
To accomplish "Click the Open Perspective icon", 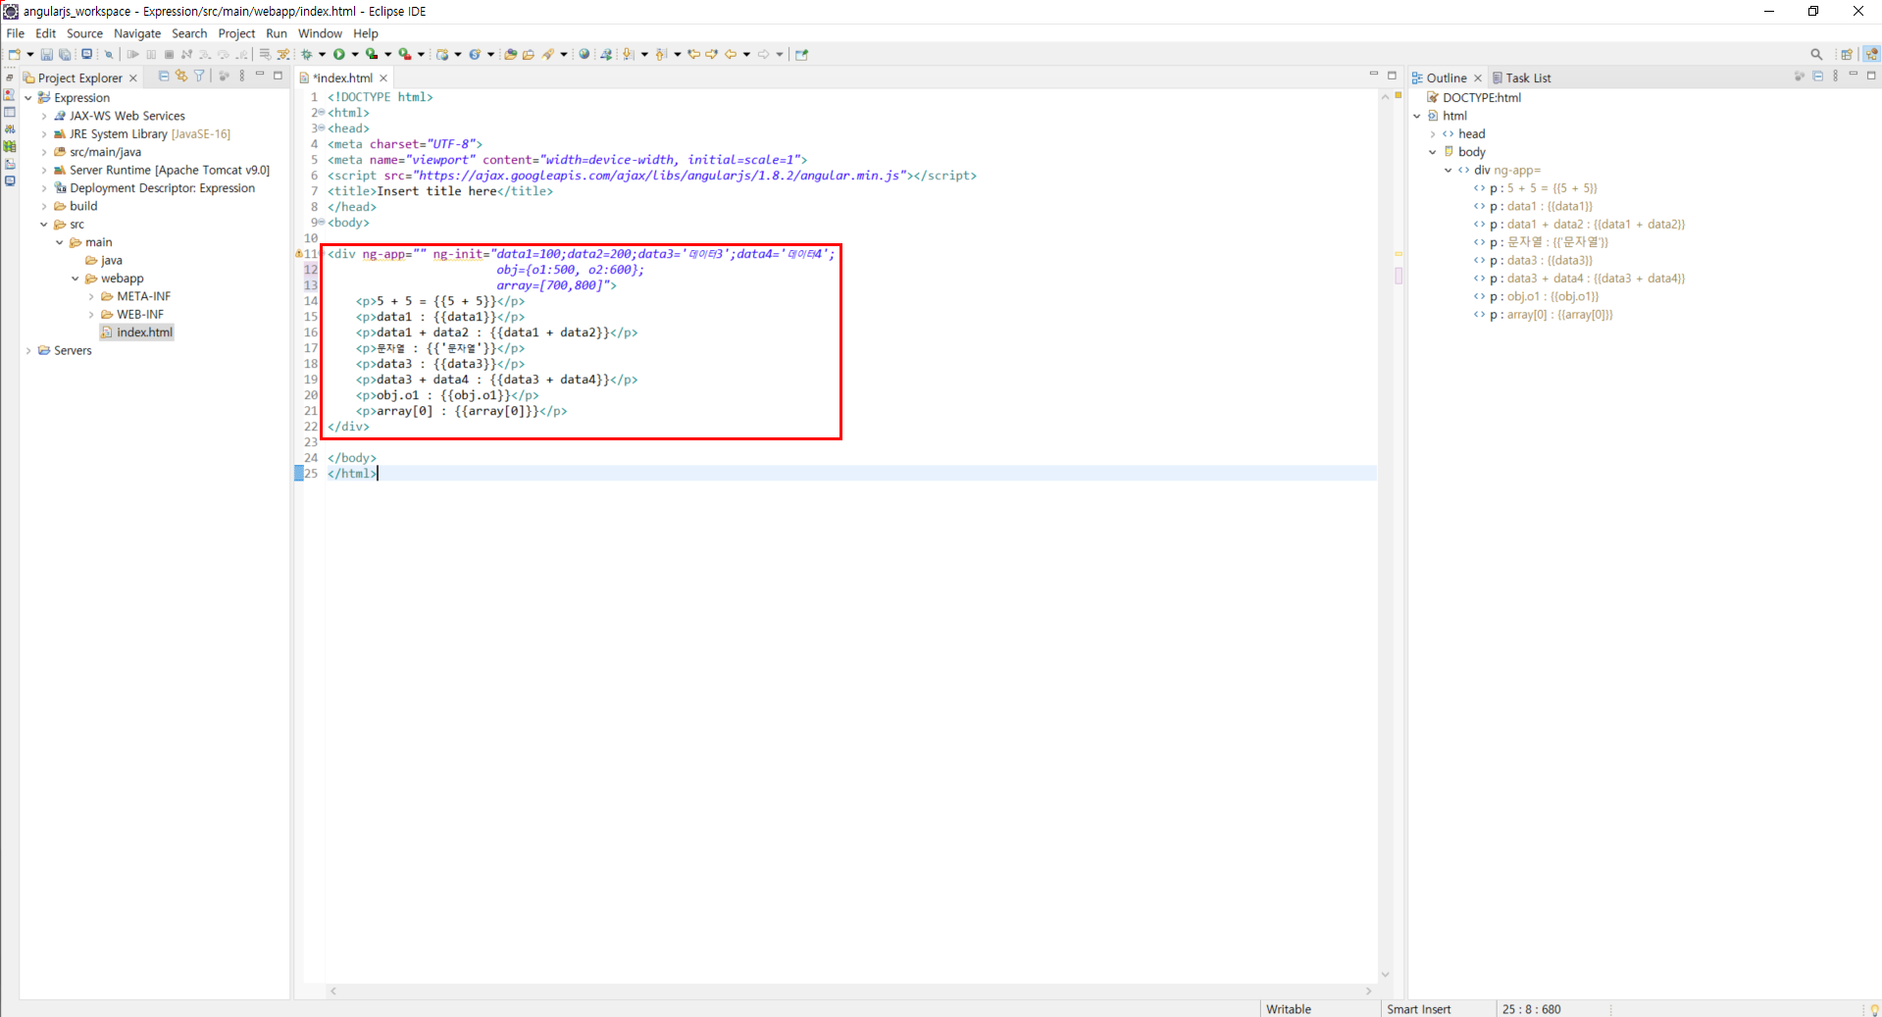I will (1847, 55).
